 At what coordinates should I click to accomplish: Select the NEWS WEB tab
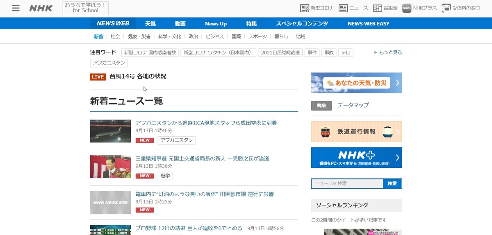[x=113, y=23]
